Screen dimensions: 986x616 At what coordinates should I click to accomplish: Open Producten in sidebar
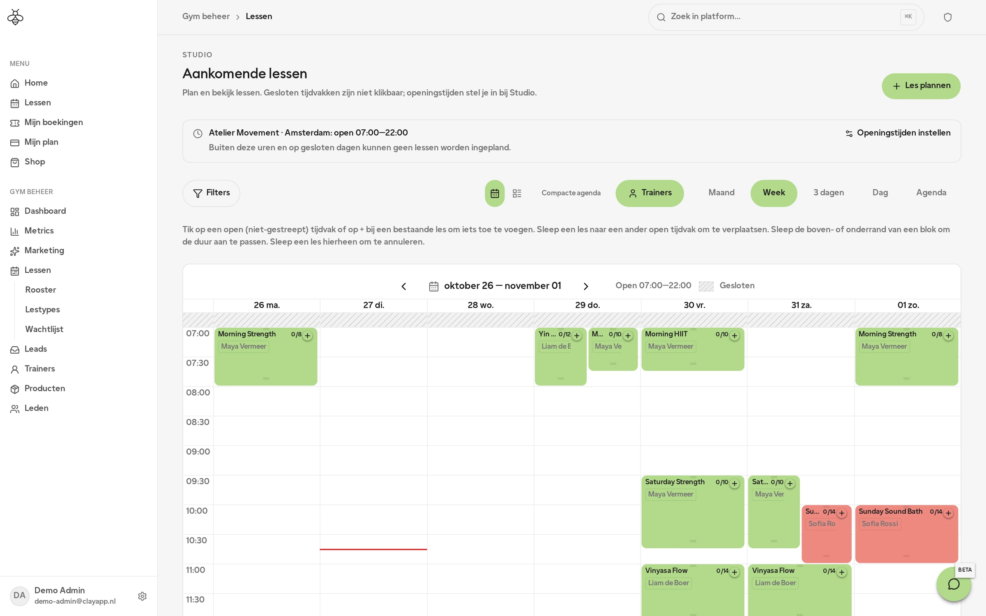(45, 388)
